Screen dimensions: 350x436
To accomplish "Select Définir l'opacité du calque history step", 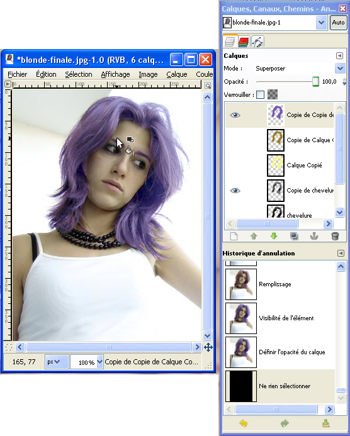I will click(x=279, y=352).
